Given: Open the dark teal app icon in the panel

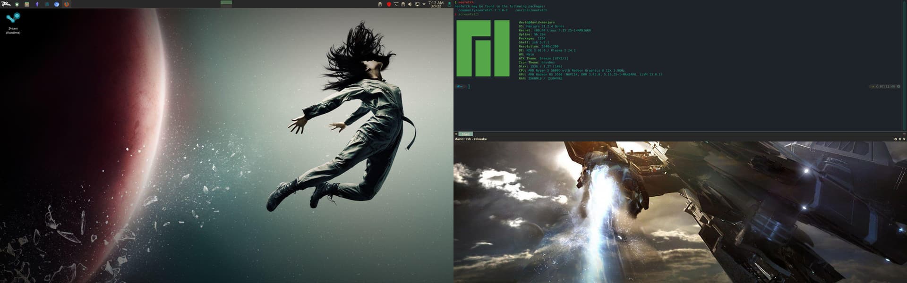Looking at the screenshot, I should click(x=47, y=4).
